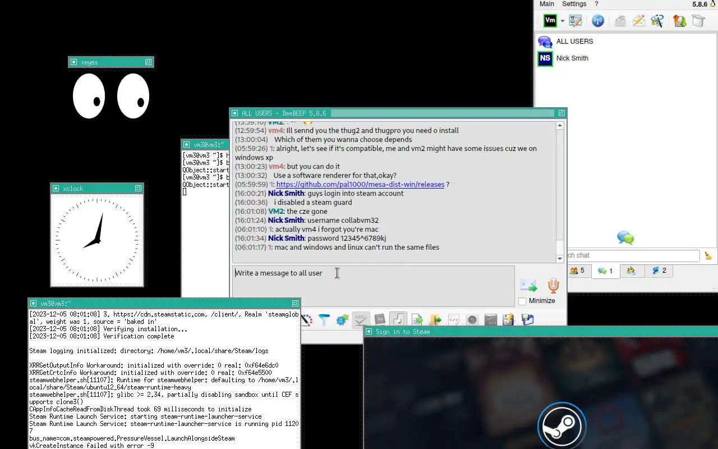The image size is (718, 449).
Task: Click the grey tray icon in BeeBEEP toolbar
Action: tap(698, 21)
